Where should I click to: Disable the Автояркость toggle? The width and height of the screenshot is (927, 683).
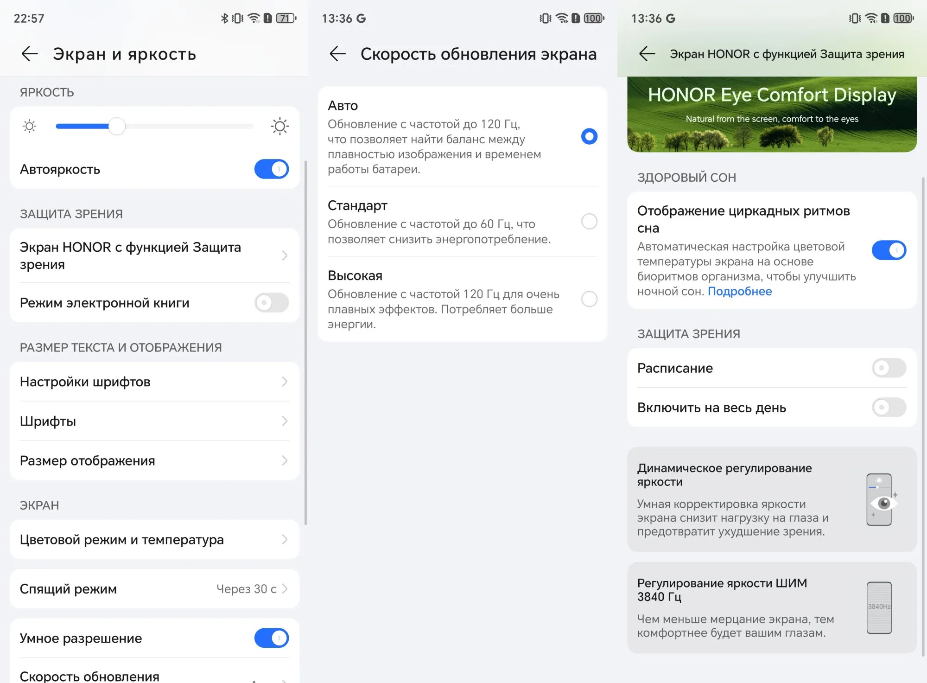click(x=272, y=169)
